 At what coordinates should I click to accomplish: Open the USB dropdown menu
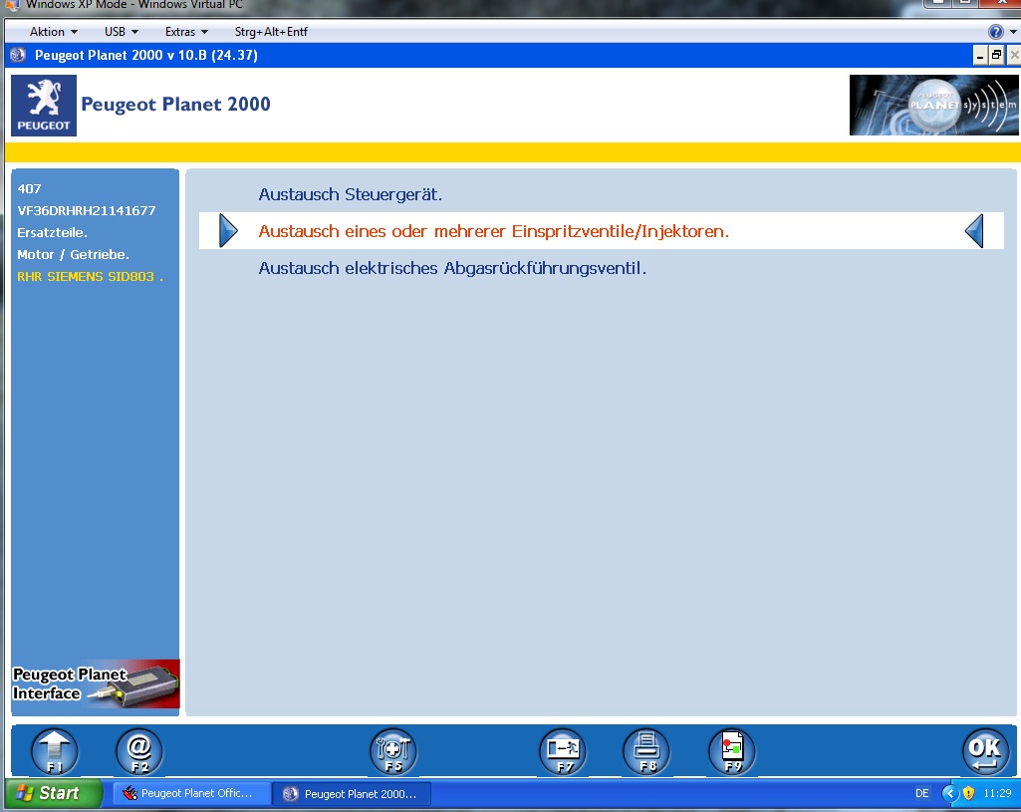coord(121,32)
